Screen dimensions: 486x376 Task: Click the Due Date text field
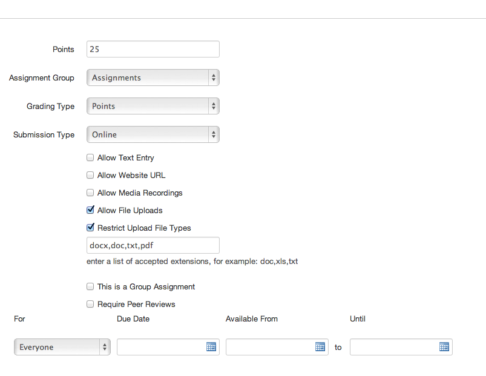[161, 347]
